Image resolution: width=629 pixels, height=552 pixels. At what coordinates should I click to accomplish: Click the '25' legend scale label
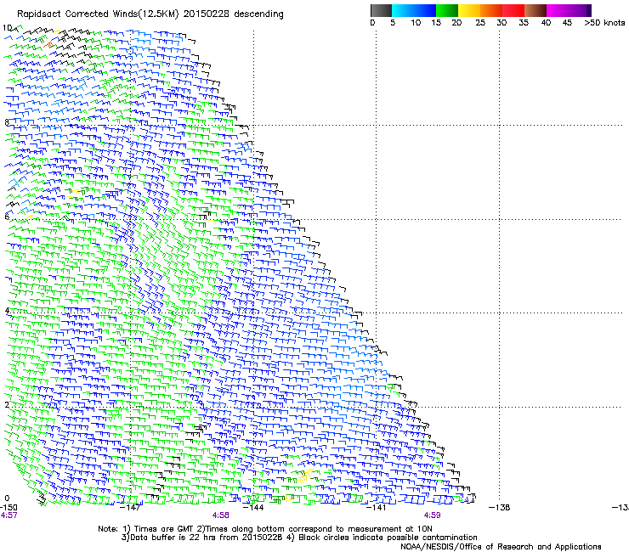point(480,23)
